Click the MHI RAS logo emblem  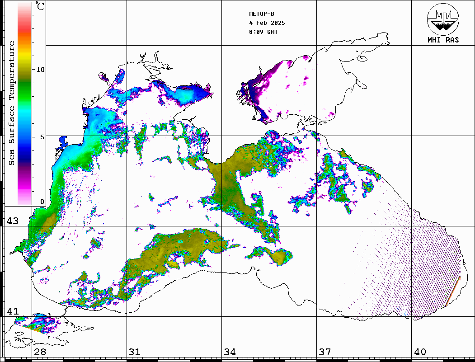pos(443,19)
